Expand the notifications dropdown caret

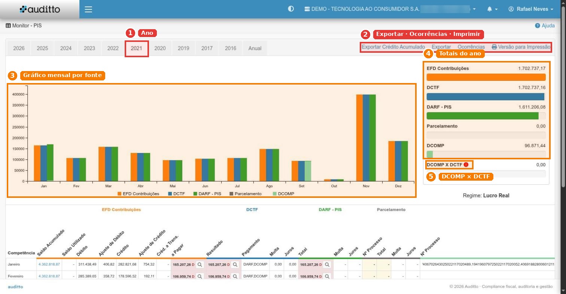[496, 9]
